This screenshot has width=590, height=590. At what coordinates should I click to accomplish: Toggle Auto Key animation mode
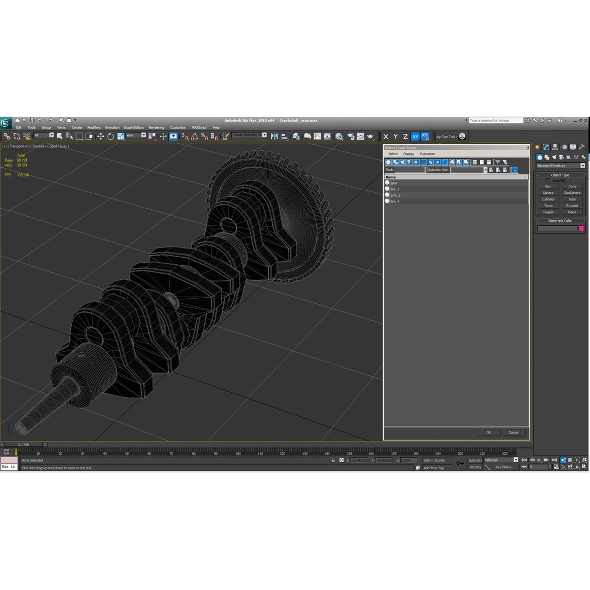[475, 460]
